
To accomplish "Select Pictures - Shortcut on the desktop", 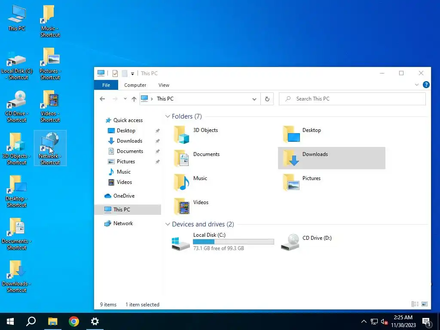I will point(50,64).
